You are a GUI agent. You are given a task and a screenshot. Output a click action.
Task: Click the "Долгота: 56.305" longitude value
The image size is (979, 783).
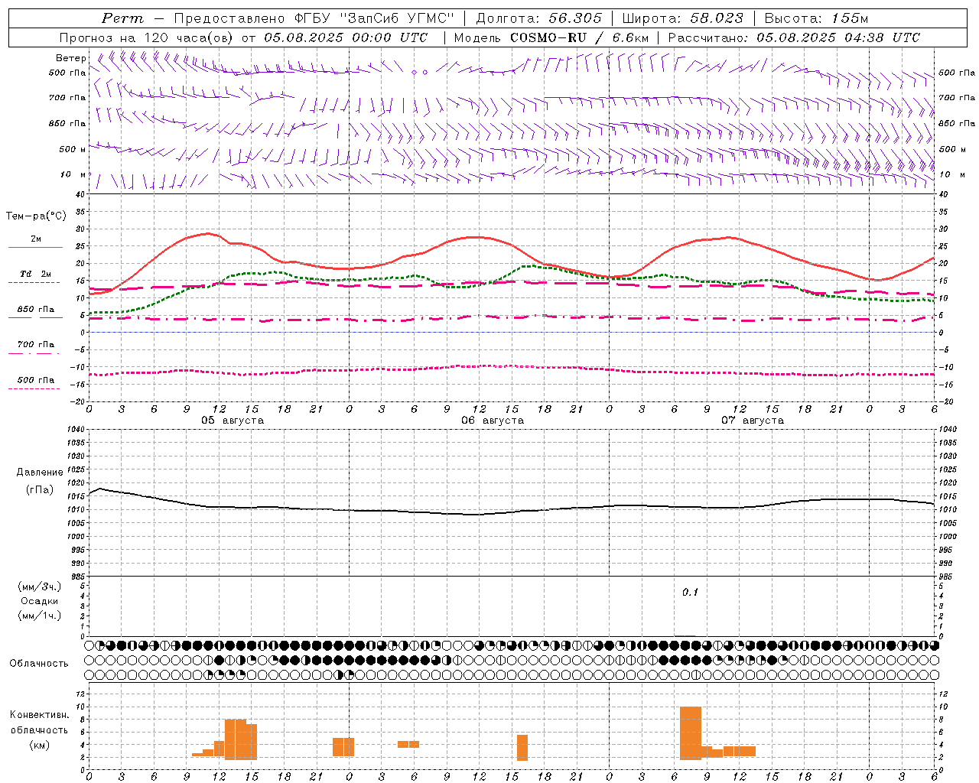539,18
